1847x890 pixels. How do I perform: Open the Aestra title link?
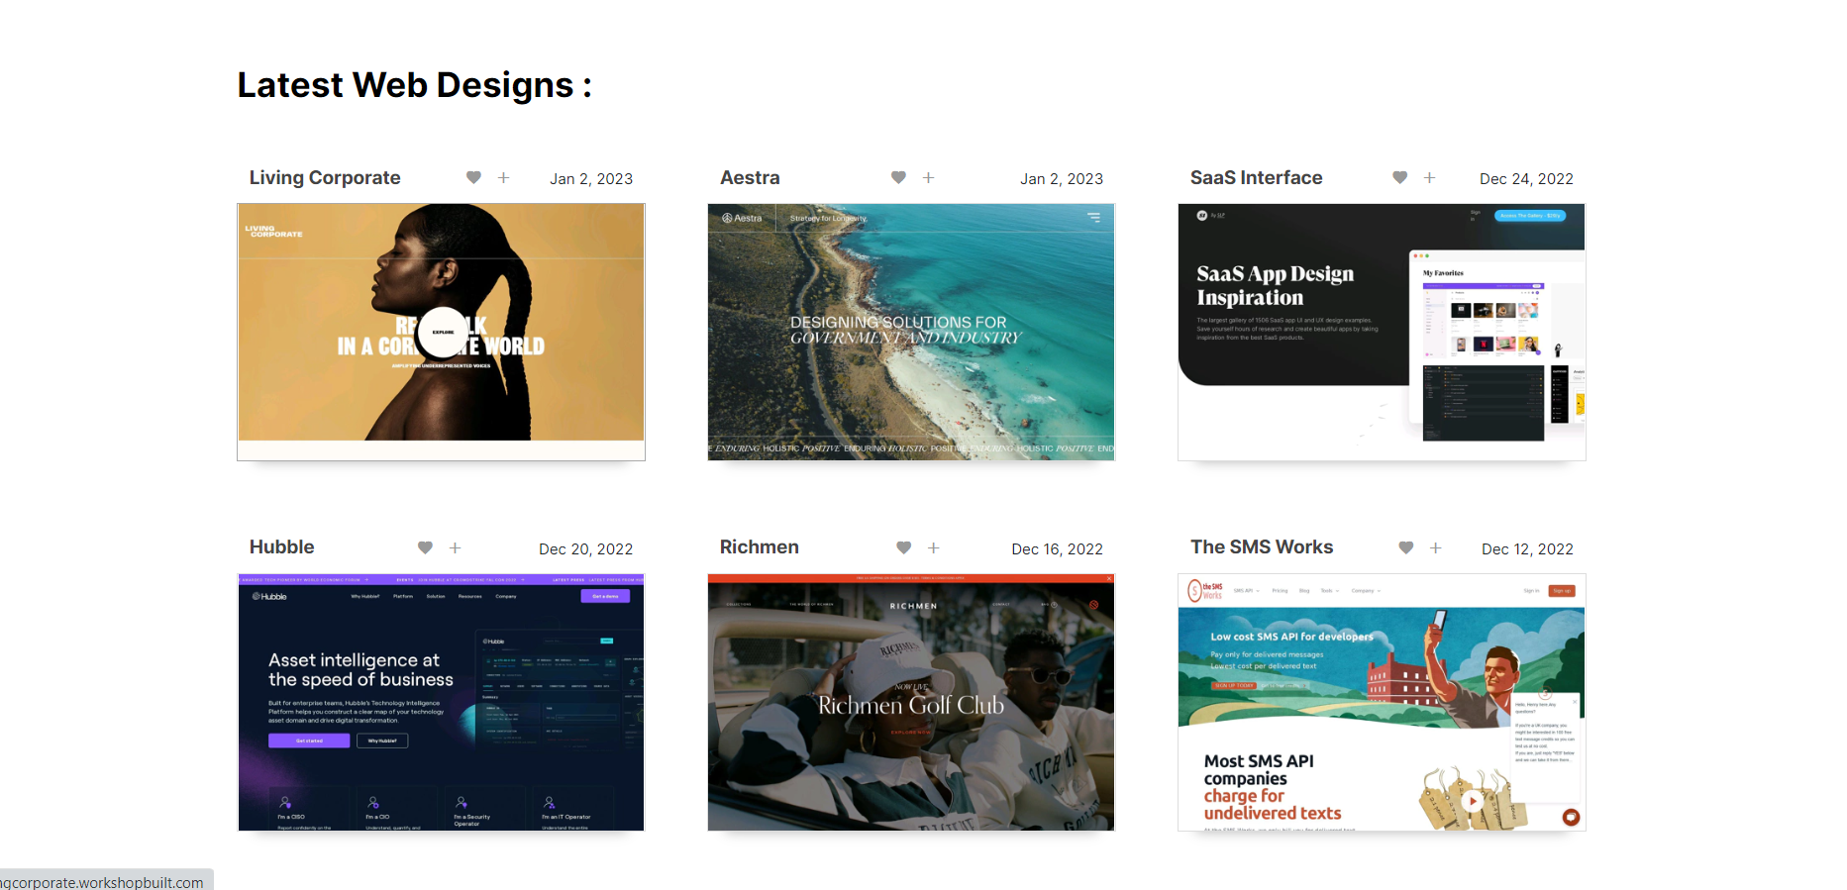click(x=750, y=177)
